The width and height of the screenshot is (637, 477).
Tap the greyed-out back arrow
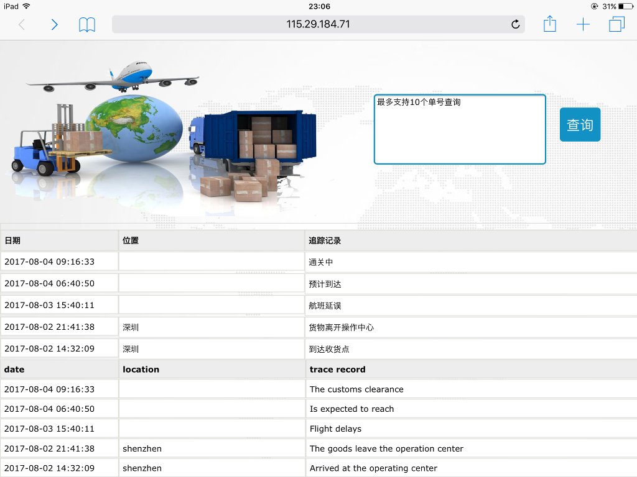click(22, 25)
